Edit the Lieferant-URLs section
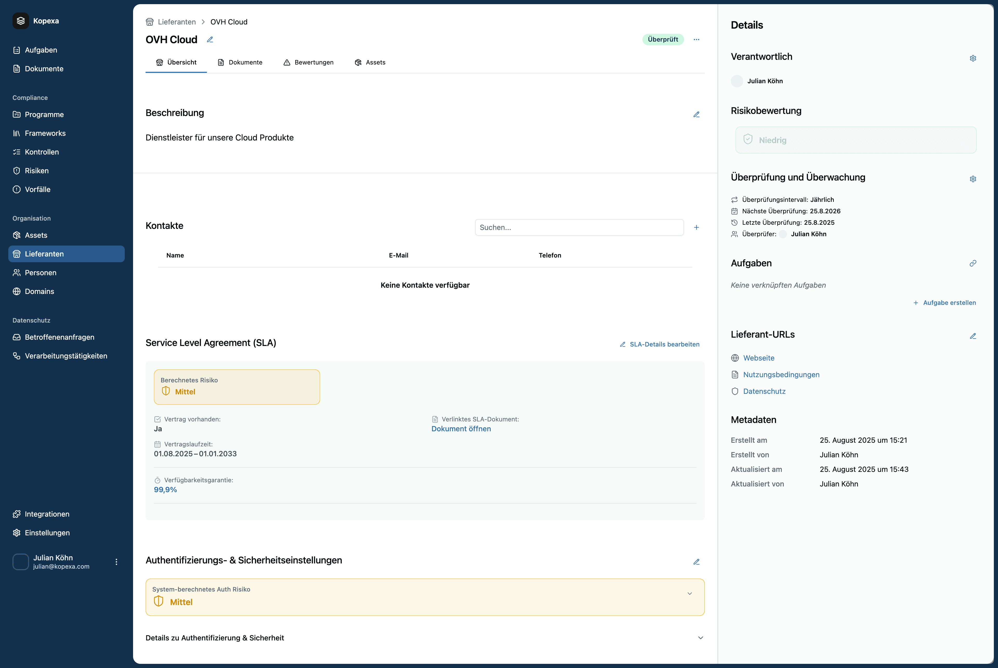 tap(973, 336)
